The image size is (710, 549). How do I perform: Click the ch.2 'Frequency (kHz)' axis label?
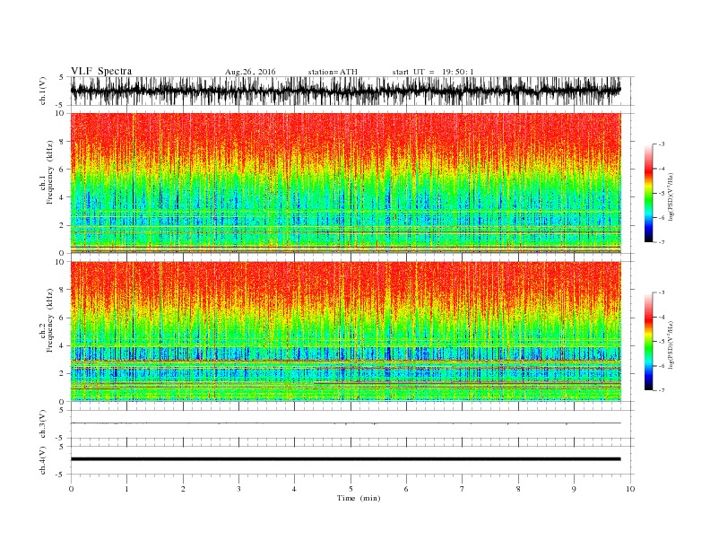click(x=50, y=321)
